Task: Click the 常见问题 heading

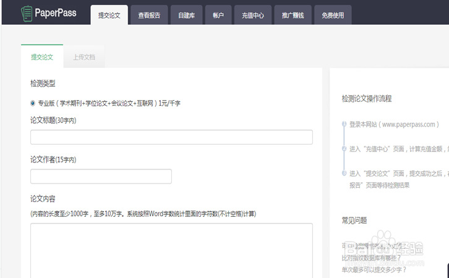Action: pyautogui.click(x=354, y=220)
